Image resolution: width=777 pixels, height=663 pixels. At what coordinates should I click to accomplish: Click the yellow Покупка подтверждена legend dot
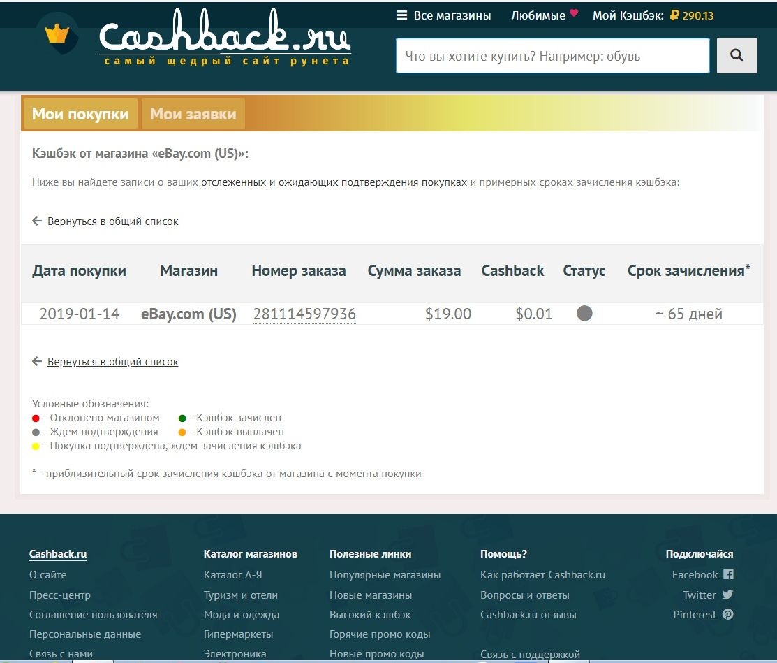tap(36, 446)
